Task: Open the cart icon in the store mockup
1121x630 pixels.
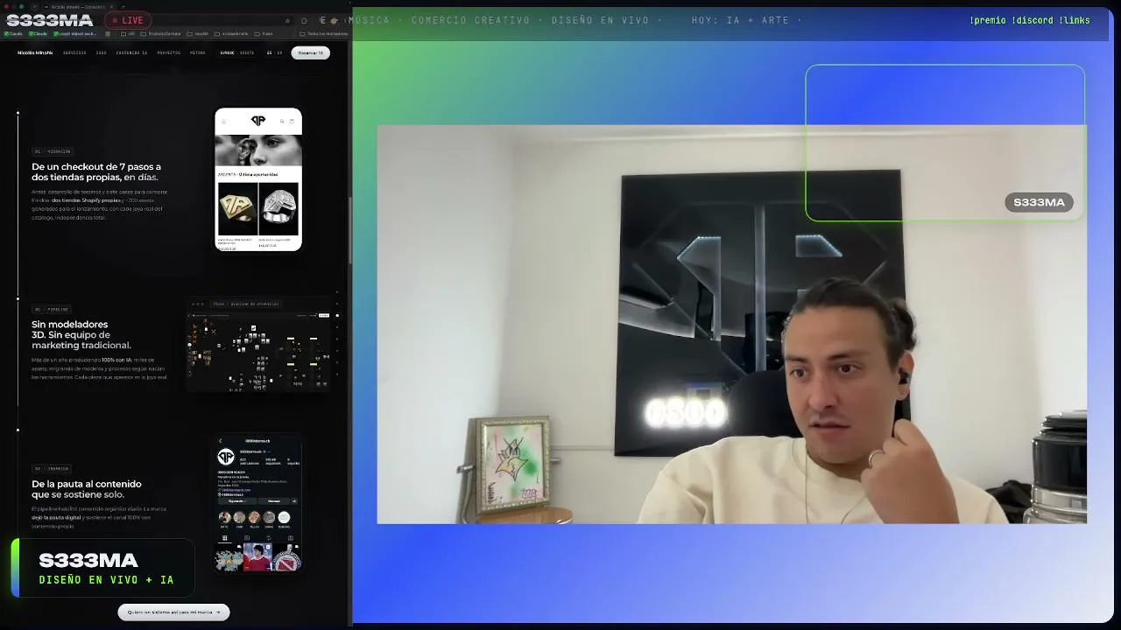Action: [292, 121]
